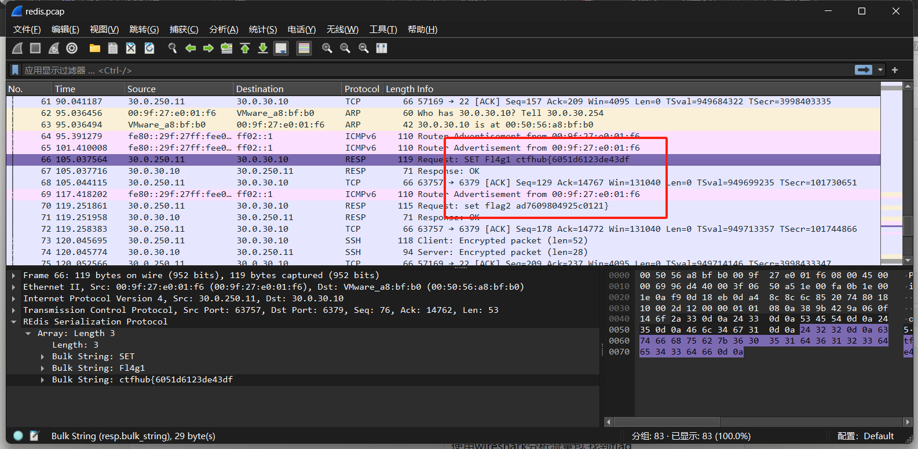Stop capture using the square icon

click(35, 48)
